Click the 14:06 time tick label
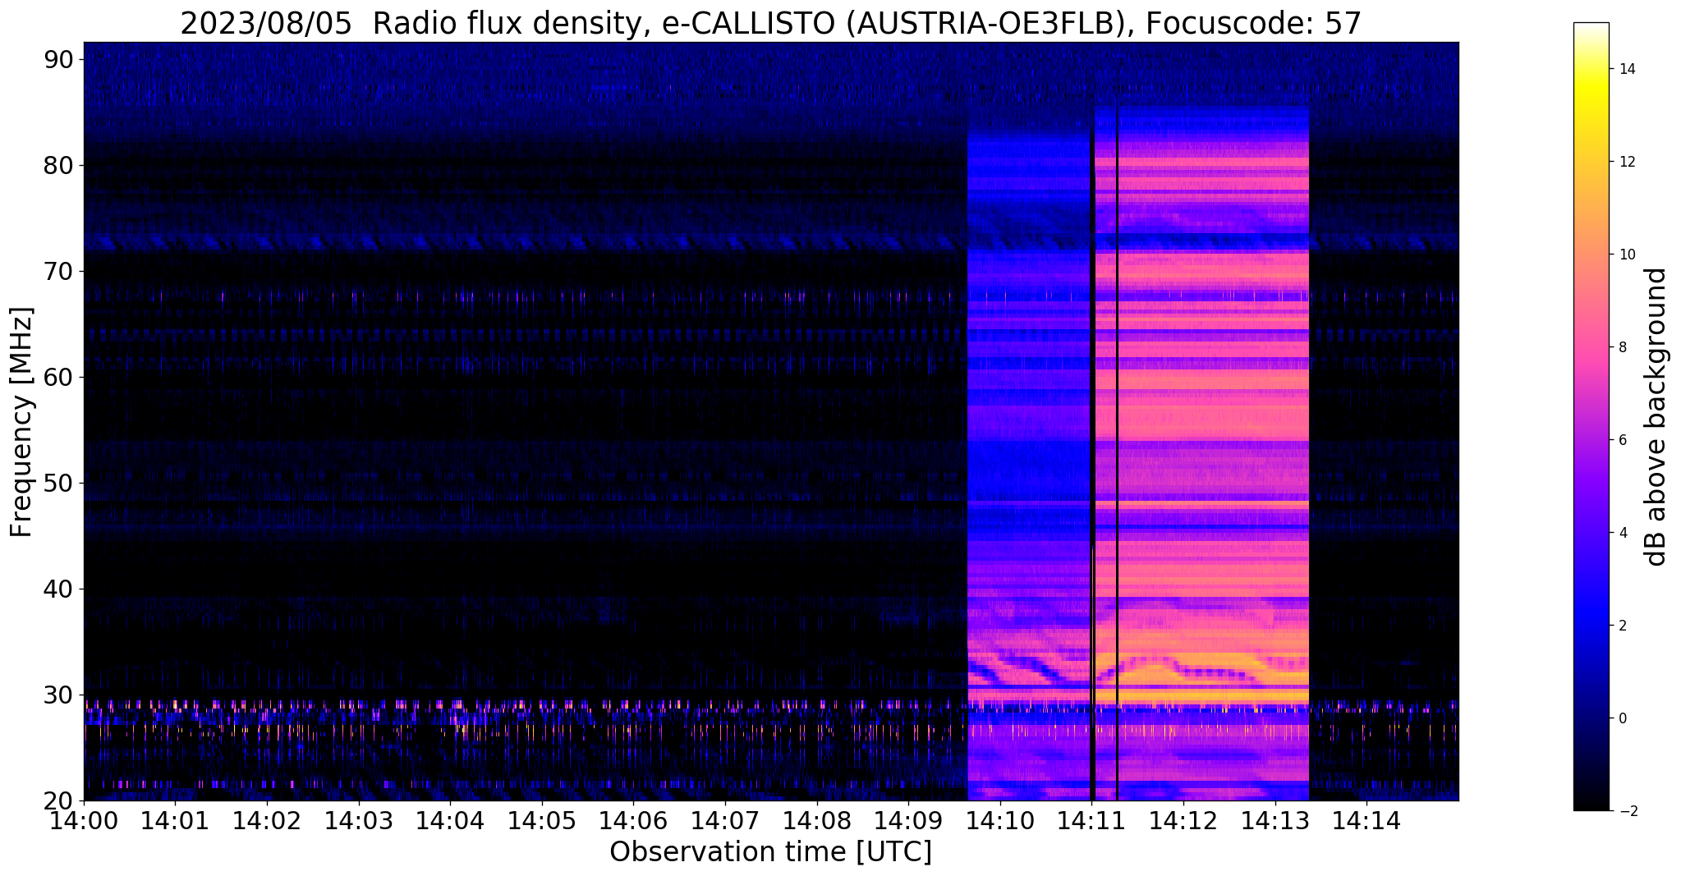Image resolution: width=1681 pixels, height=876 pixels. tap(633, 820)
